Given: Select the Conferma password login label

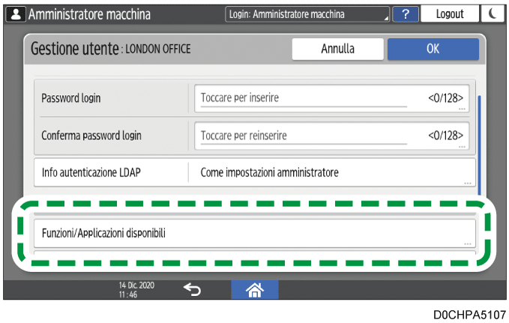Looking at the screenshot, I should [91, 136].
